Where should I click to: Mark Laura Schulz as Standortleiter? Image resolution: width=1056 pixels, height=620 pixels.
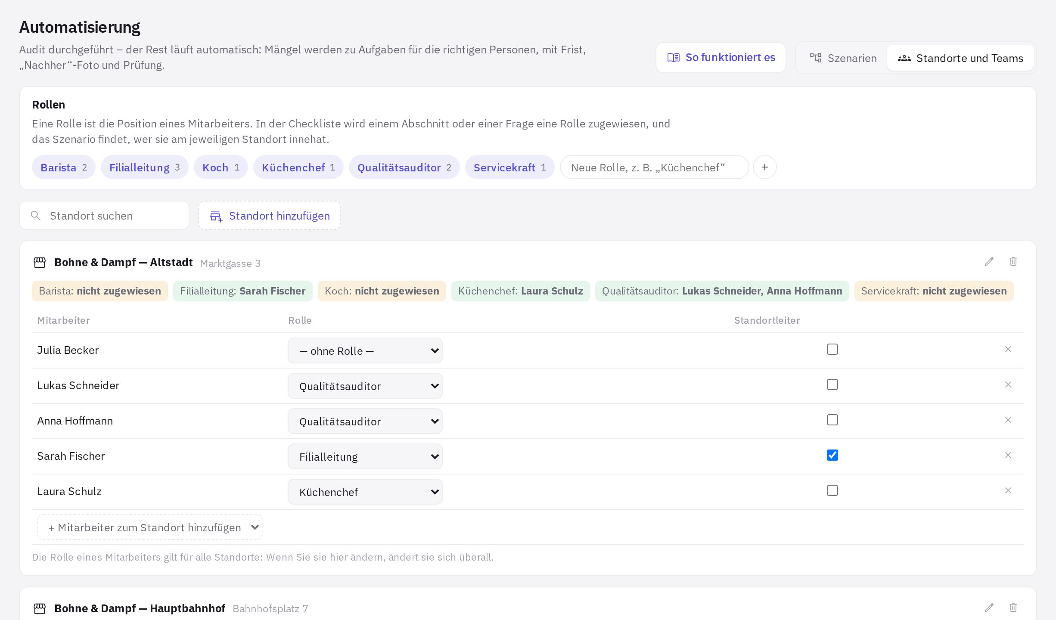(832, 490)
